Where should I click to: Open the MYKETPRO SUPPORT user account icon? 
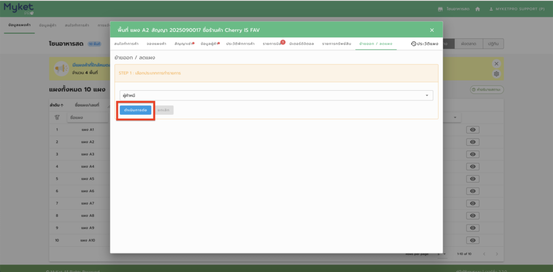tap(491, 9)
